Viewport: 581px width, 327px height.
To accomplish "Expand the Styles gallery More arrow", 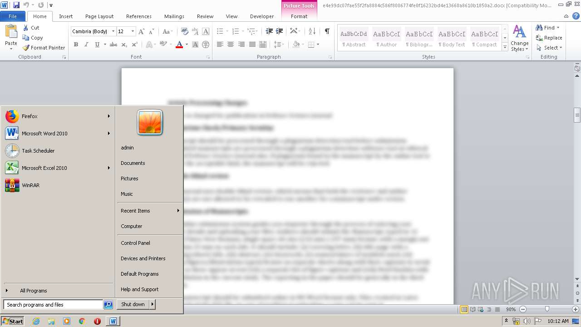I will [505, 47].
